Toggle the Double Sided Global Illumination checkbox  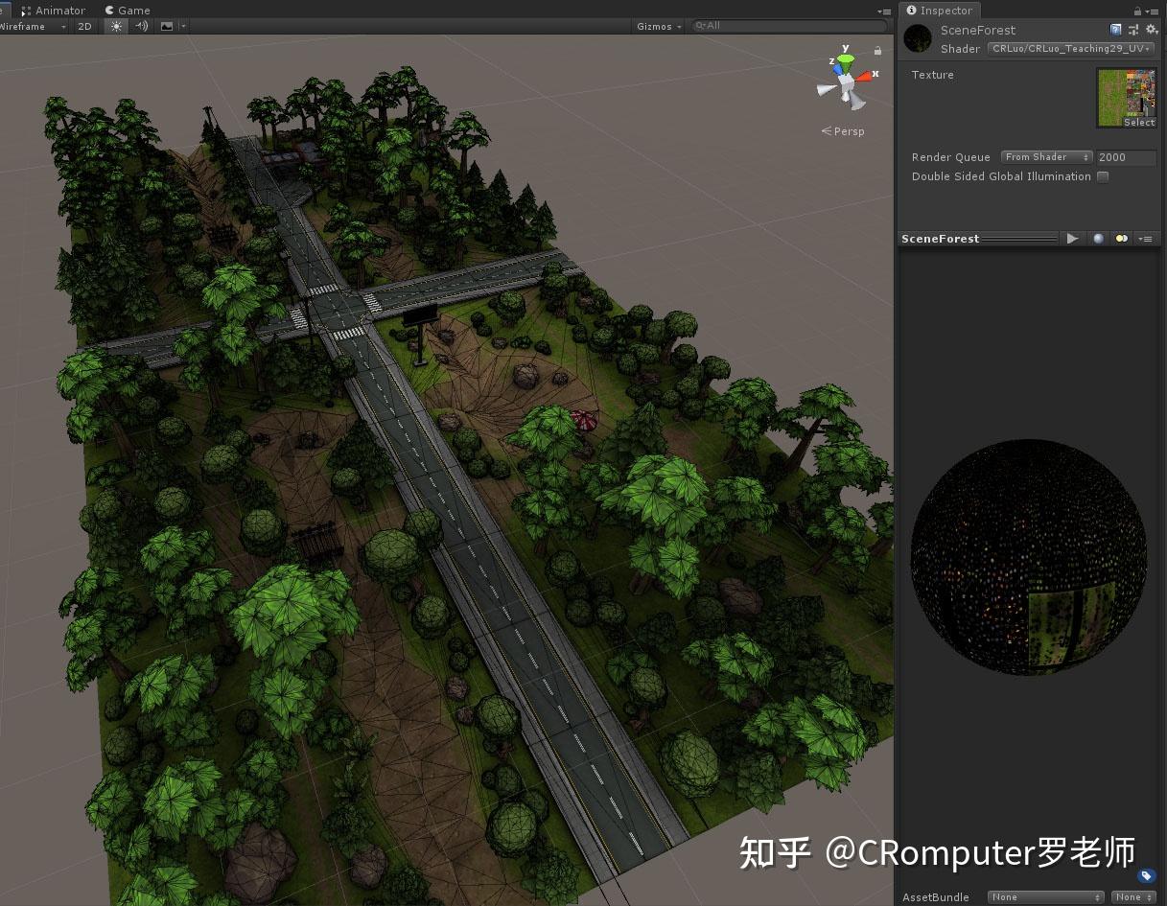coord(1102,176)
